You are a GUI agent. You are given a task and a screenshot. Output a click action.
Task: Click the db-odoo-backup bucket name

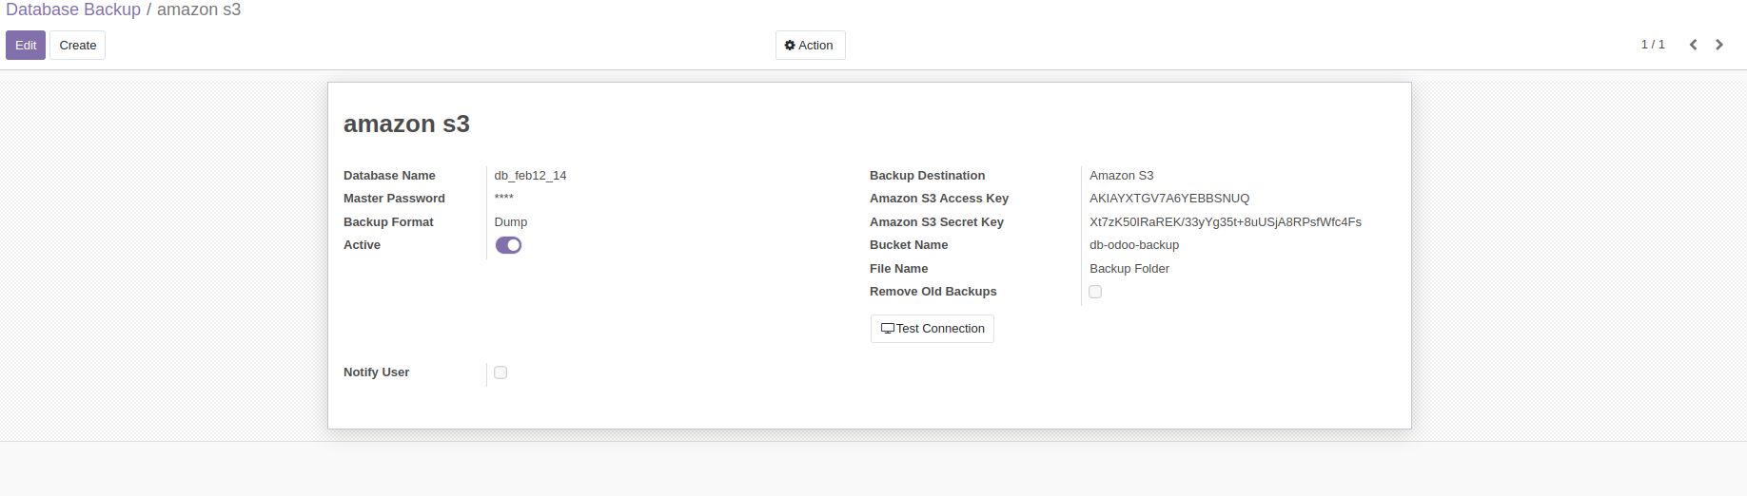pyautogui.click(x=1133, y=245)
